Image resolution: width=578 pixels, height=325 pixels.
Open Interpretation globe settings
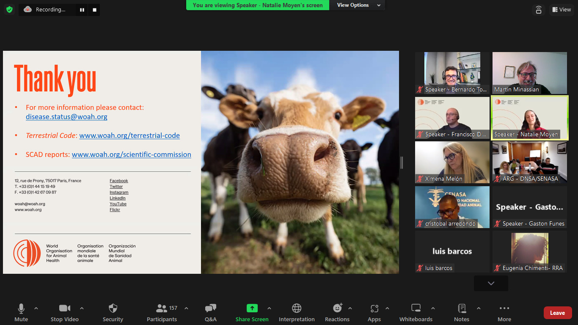point(297,313)
